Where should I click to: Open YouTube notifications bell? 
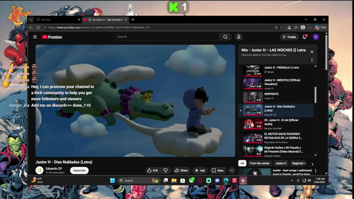[304, 37]
